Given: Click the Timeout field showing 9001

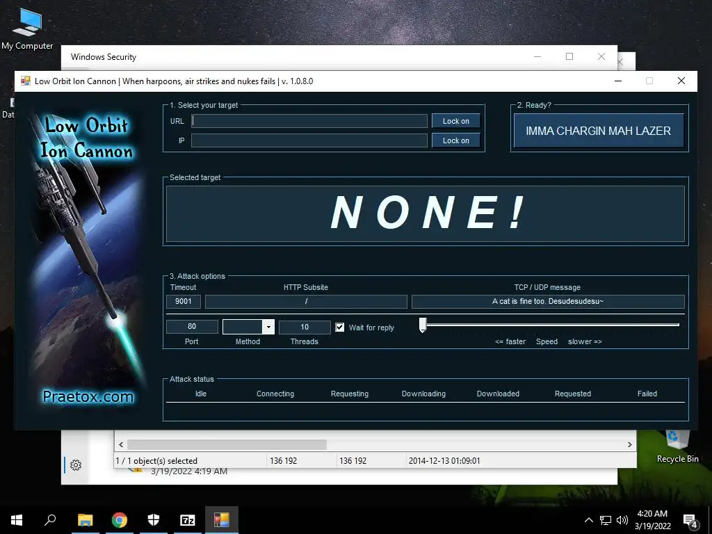Looking at the screenshot, I should click(x=183, y=301).
